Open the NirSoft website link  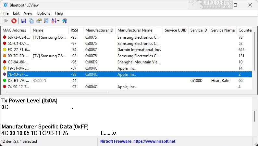(x=138, y=141)
